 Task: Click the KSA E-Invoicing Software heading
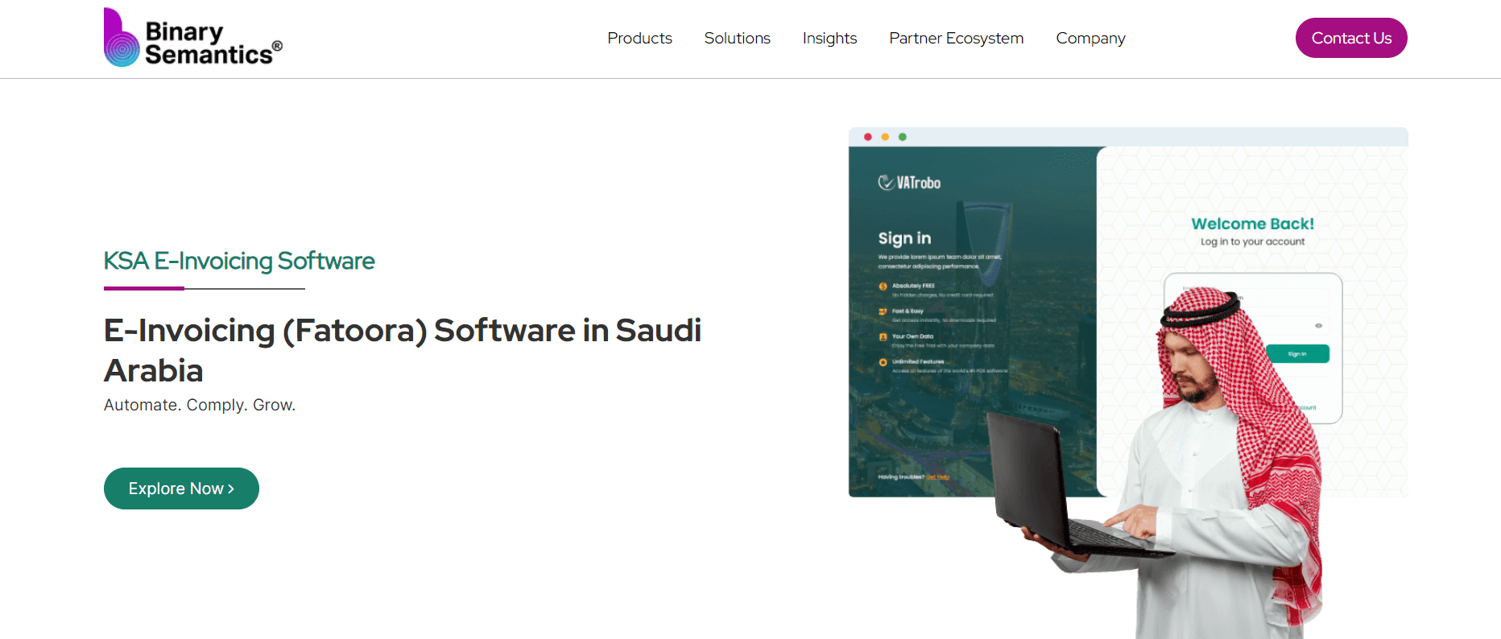coord(239,261)
